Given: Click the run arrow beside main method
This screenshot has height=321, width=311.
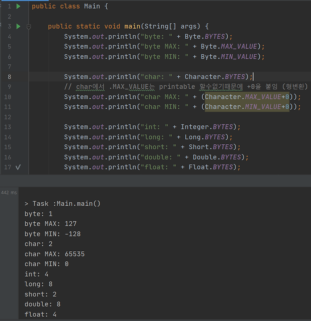Looking at the screenshot, I should click(x=18, y=27).
